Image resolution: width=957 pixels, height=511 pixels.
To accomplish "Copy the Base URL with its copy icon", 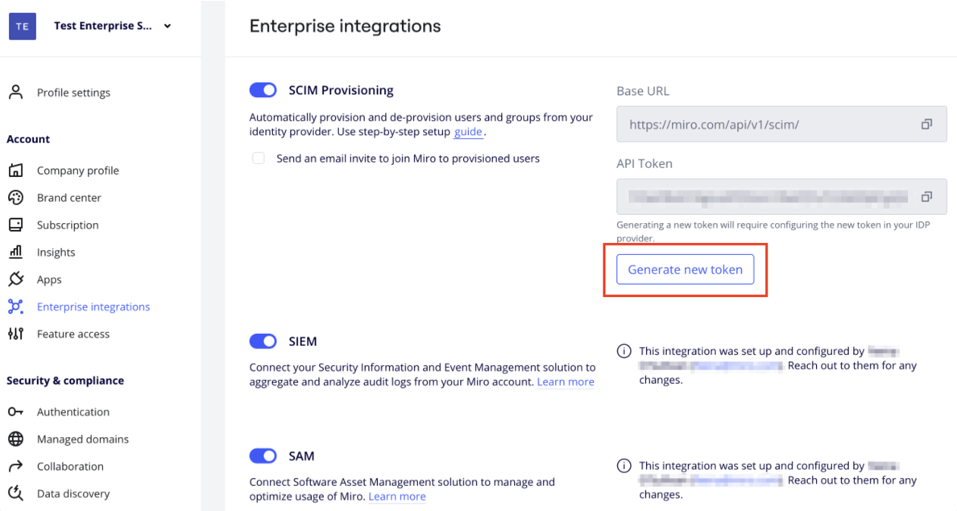I will pyautogui.click(x=926, y=124).
